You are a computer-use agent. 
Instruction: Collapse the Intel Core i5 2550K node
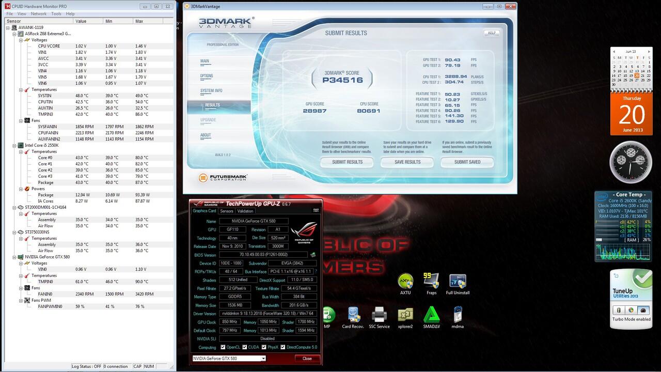click(14, 145)
